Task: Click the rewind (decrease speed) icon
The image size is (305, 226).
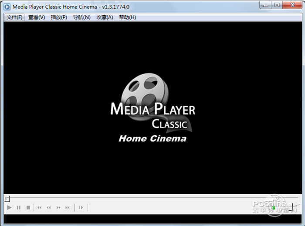Action: click(49, 208)
